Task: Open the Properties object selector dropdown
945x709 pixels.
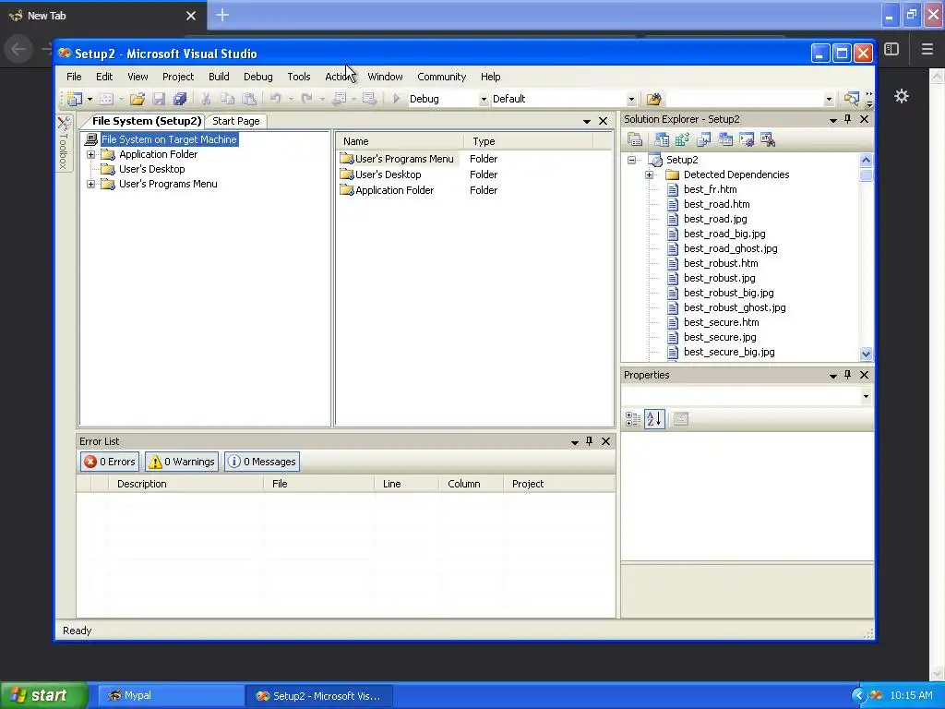Action: [866, 397]
